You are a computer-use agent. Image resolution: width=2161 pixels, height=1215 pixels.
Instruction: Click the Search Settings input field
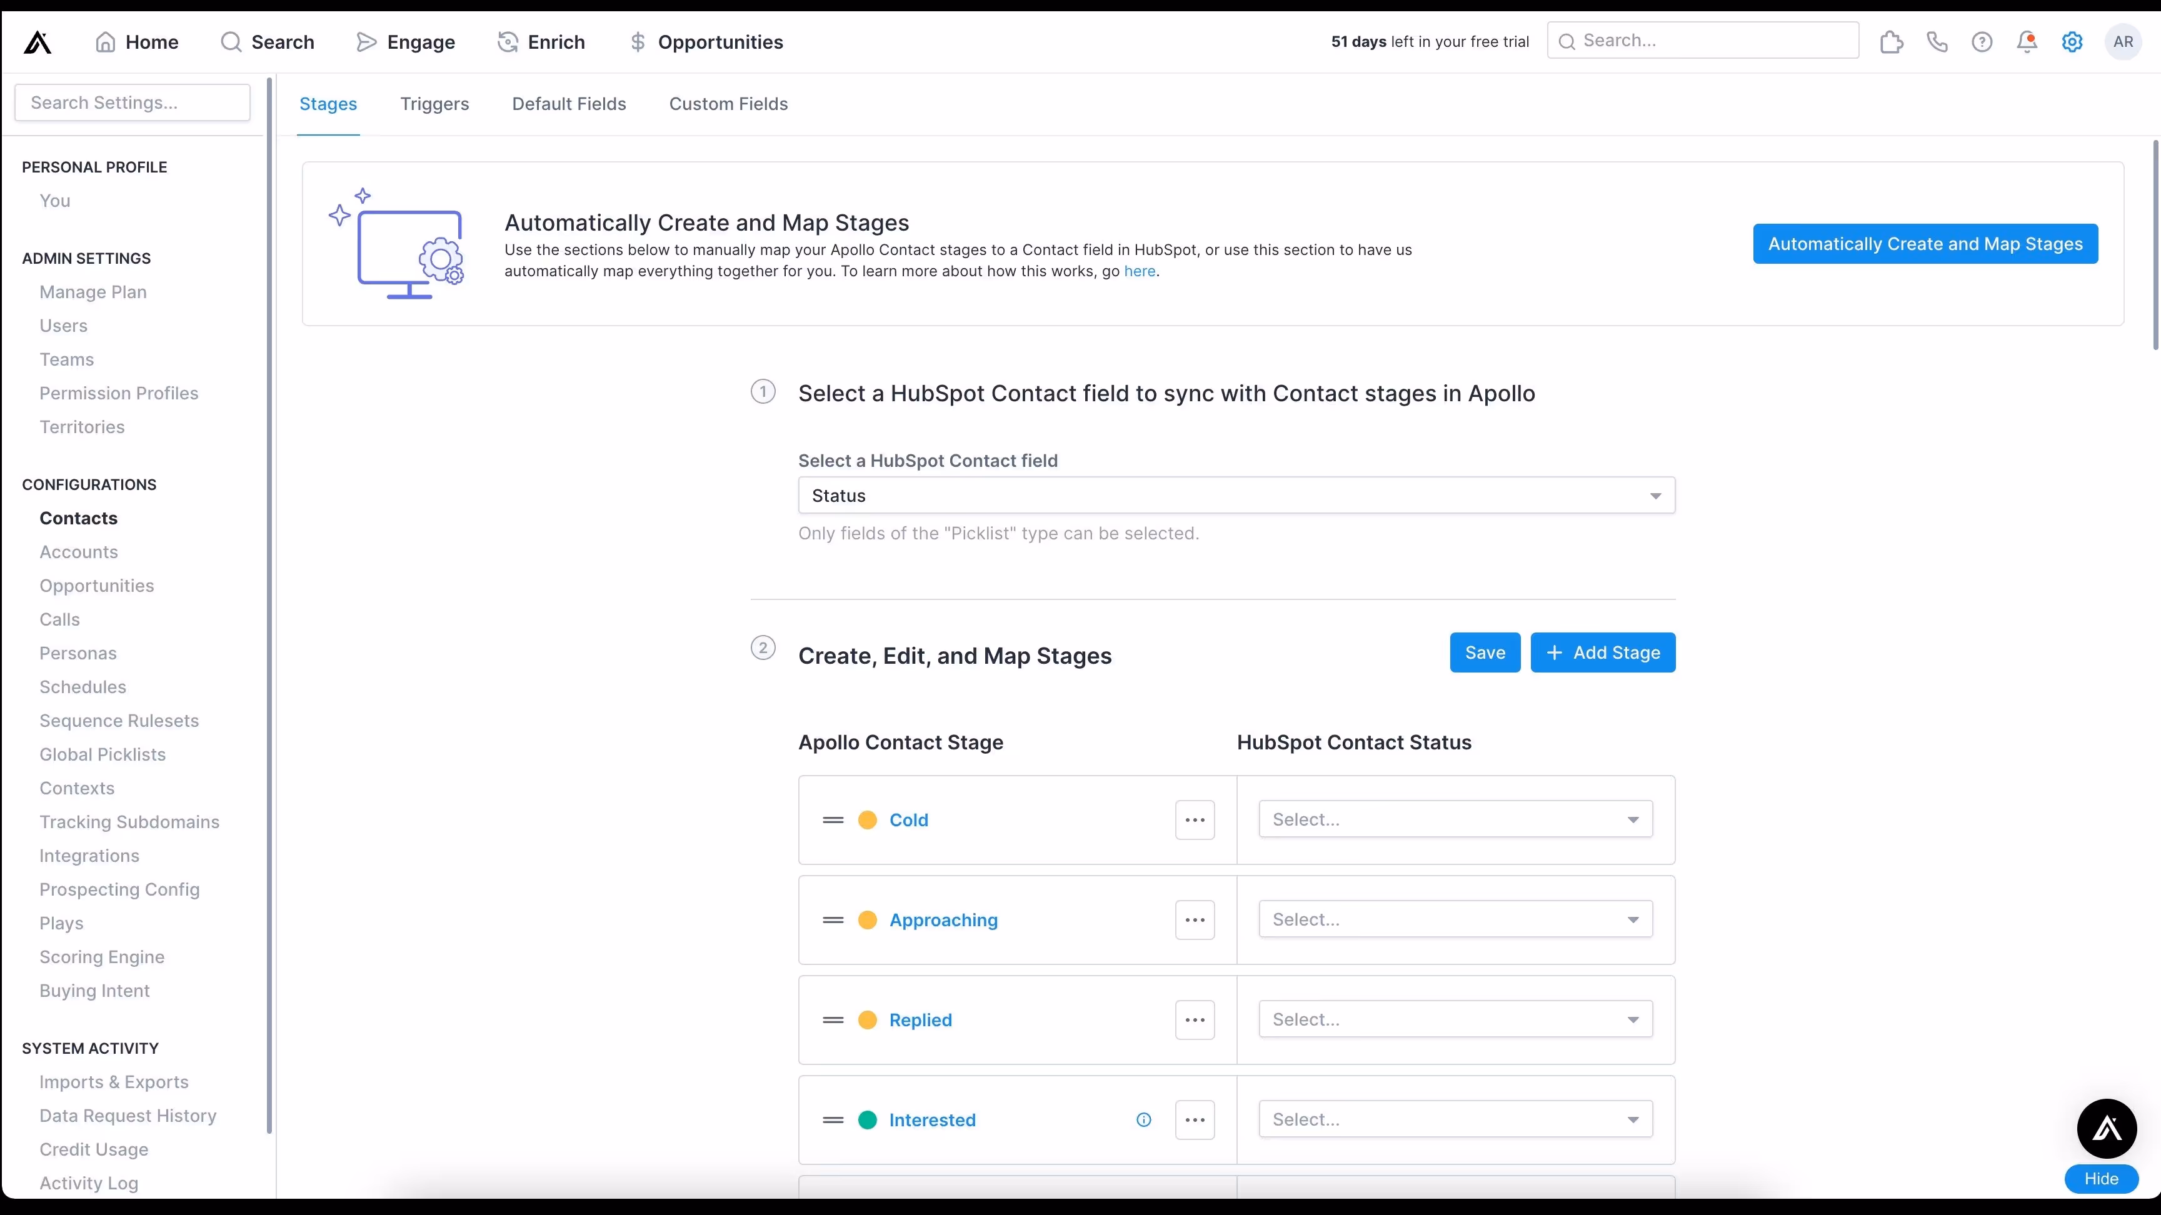pyautogui.click(x=132, y=101)
